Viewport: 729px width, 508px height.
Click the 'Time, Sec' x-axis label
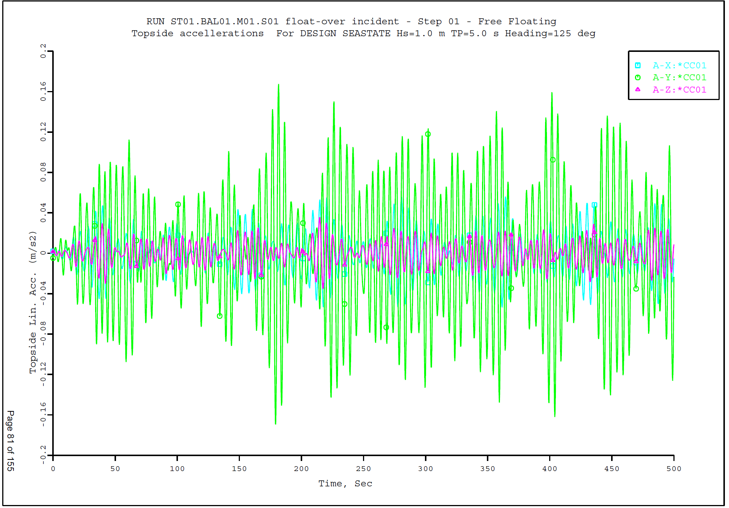[345, 484]
